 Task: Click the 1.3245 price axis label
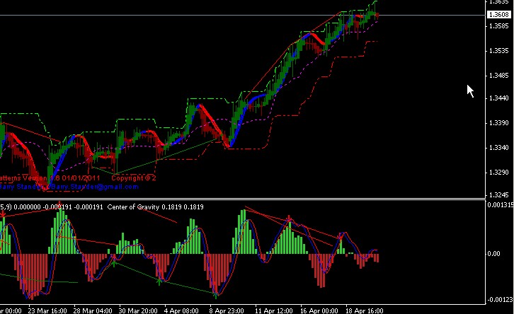(x=499, y=194)
